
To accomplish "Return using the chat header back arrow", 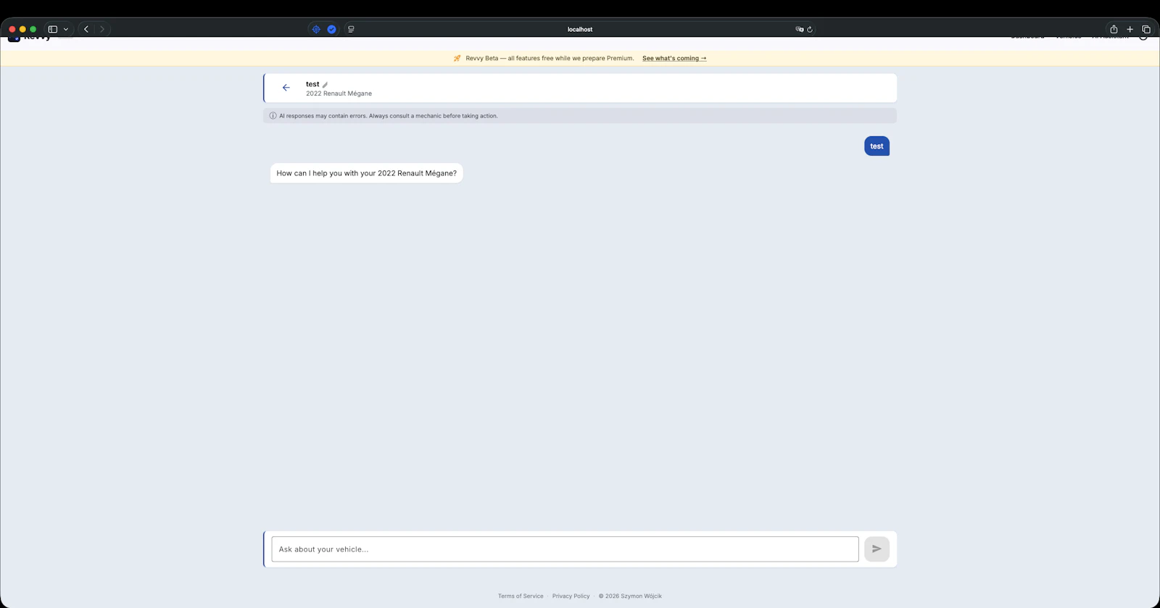I will (286, 88).
